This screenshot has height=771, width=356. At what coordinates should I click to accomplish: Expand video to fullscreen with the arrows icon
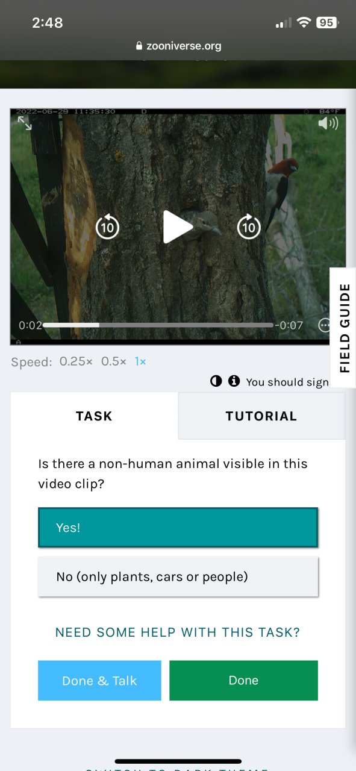point(25,123)
